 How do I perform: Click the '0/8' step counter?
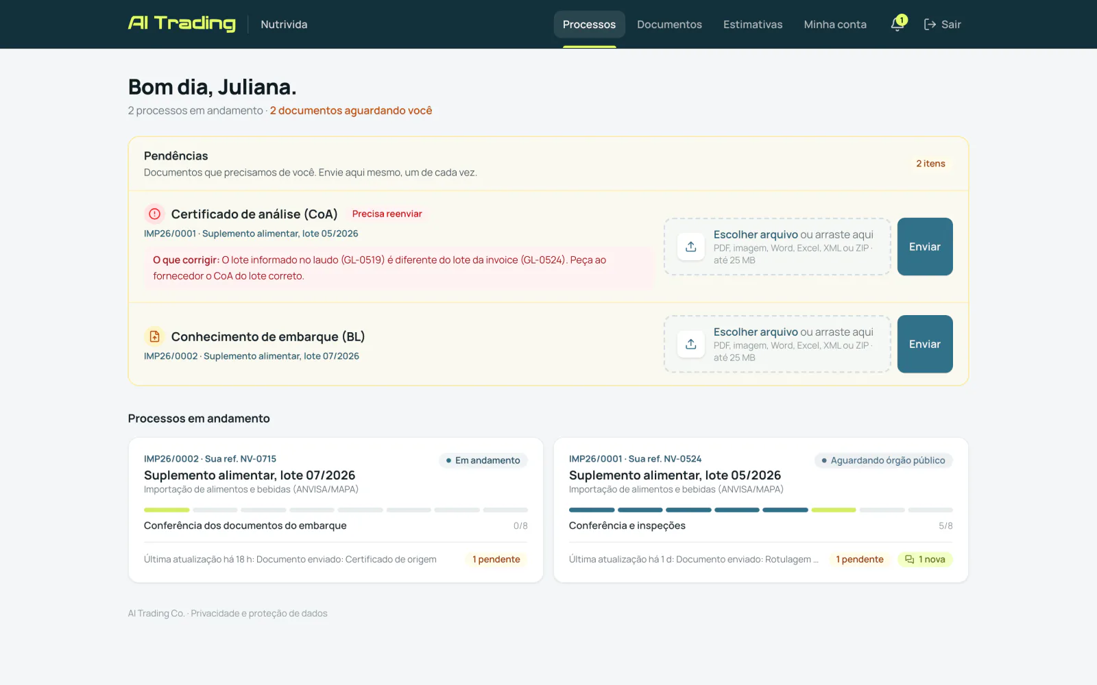(x=520, y=526)
